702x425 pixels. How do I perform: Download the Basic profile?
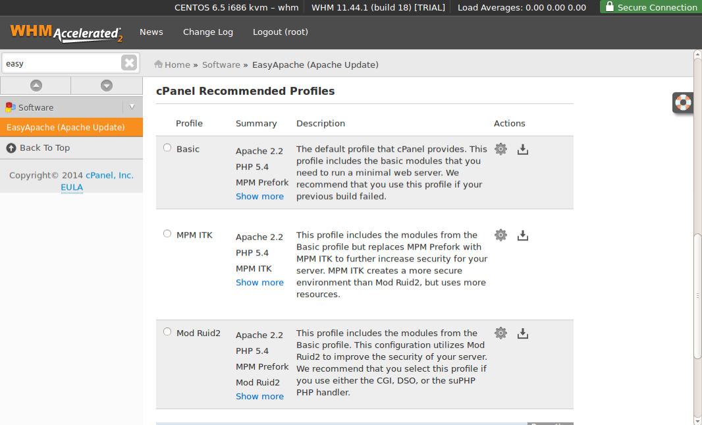[x=522, y=150]
